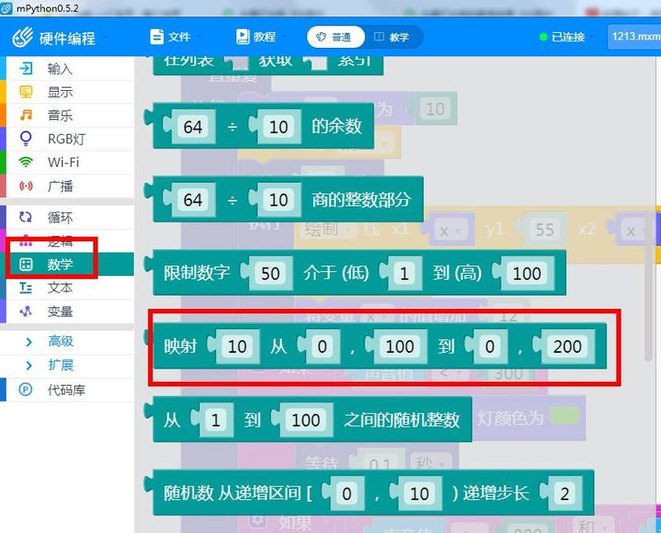This screenshot has height=533, width=661.
Task: Expand the 扩展 (Extensions) category
Action: coord(60,365)
